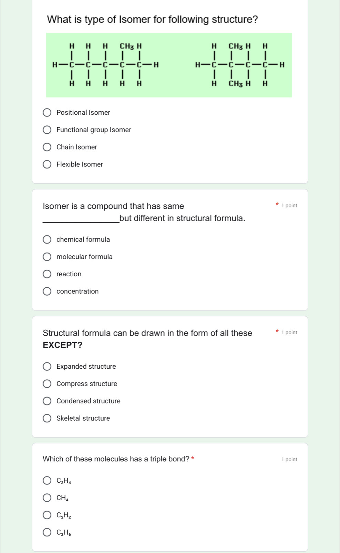This screenshot has height=553, width=340.
Task: Select Compress structure as the answer
Action: [x=47, y=383]
